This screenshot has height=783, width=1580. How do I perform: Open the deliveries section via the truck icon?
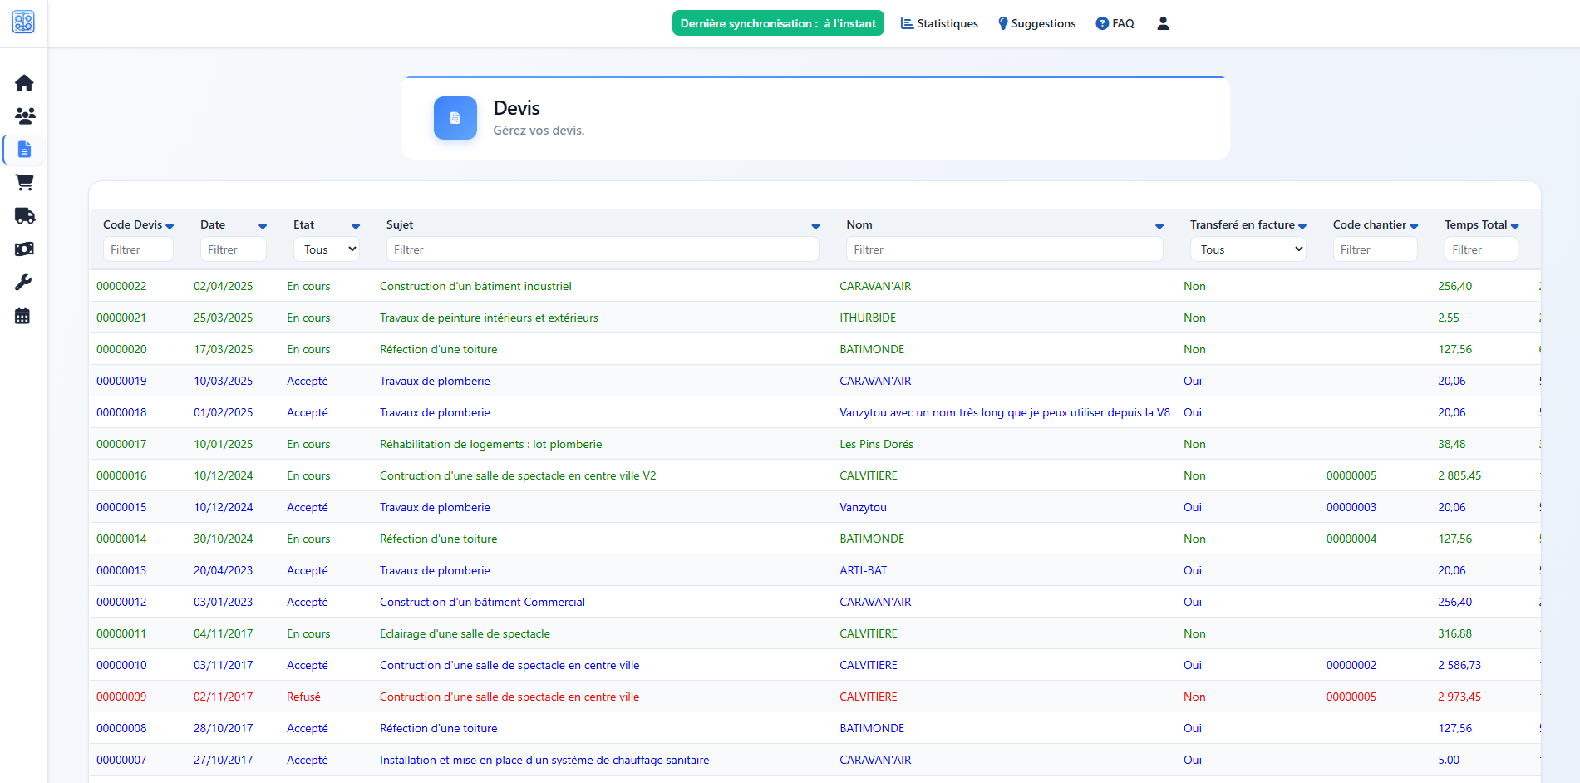point(24,215)
